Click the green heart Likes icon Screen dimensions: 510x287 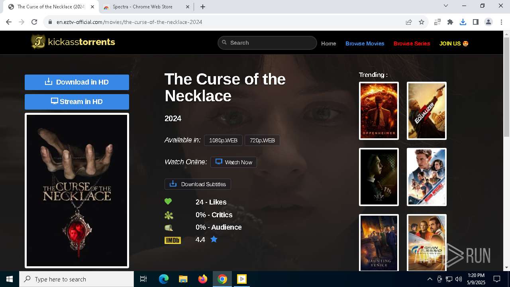(168, 202)
